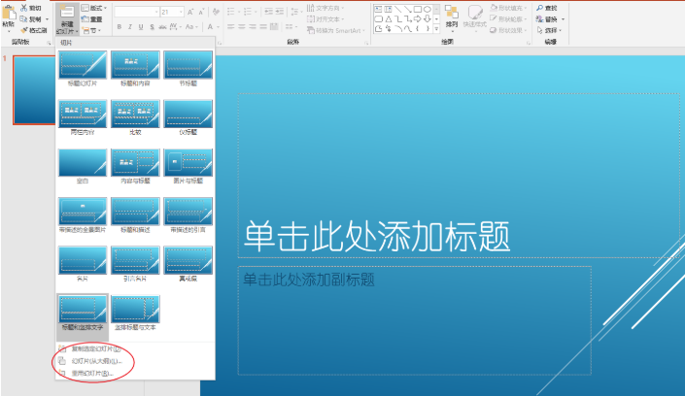685x396 pixels.
Task: Choose Reuse Slides menu entry at bottom
Action: [x=93, y=373]
